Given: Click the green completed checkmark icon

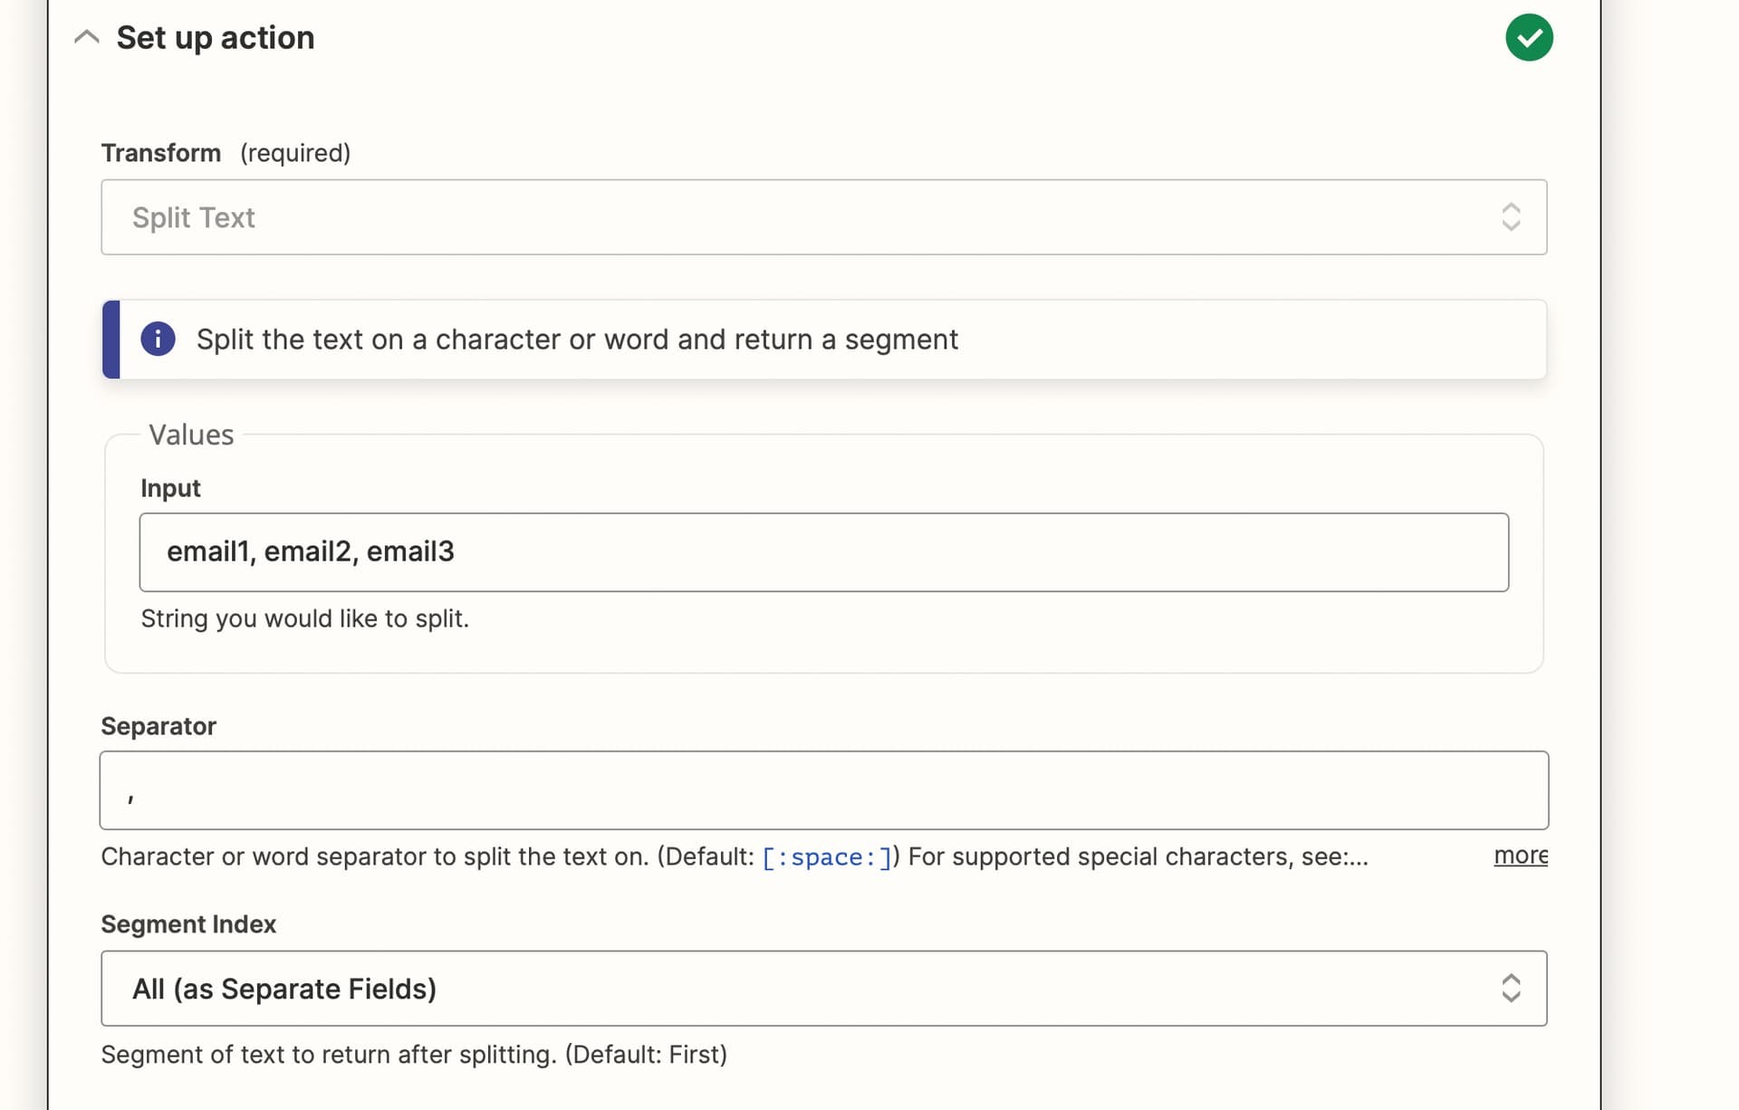Looking at the screenshot, I should click(x=1529, y=37).
